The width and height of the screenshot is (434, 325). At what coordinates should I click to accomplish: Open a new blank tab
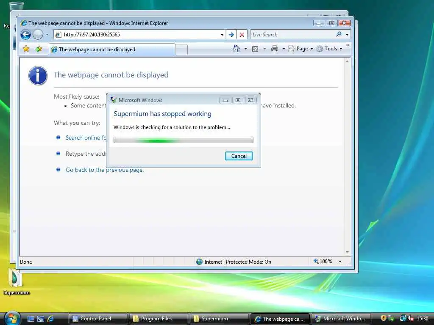[x=181, y=50]
